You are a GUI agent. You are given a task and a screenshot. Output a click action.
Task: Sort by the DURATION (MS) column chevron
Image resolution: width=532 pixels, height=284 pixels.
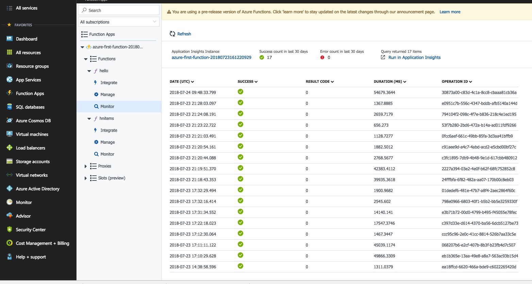click(404, 82)
